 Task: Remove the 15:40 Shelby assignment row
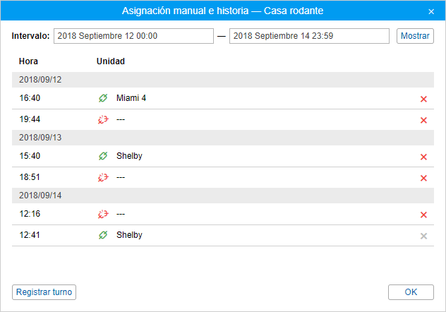(x=423, y=157)
